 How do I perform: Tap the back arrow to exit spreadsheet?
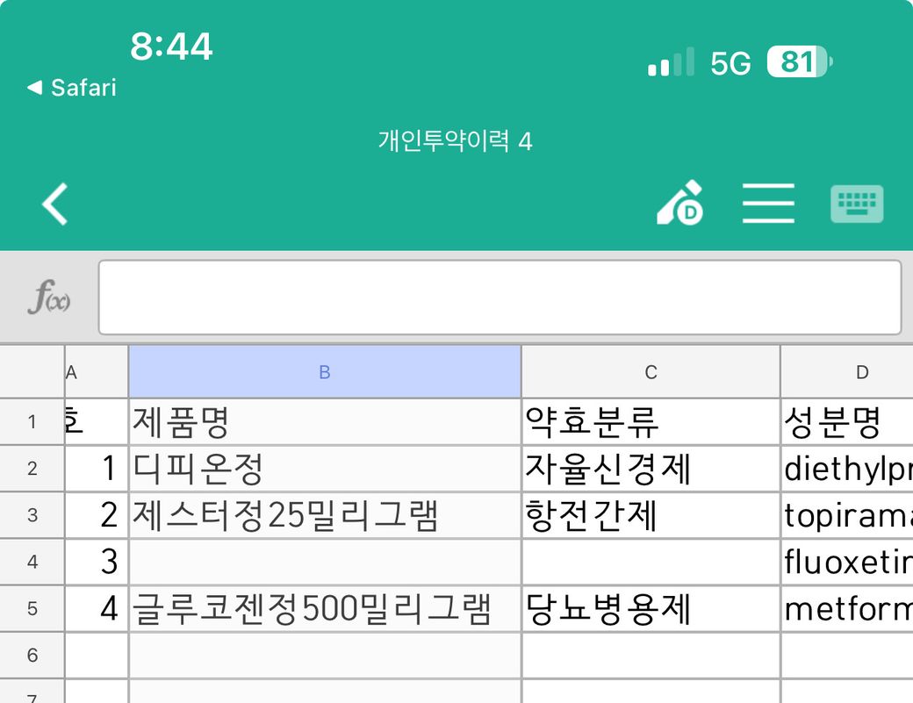tap(54, 204)
